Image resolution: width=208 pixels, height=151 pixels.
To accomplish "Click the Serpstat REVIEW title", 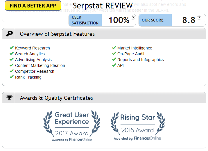I will point(103,6).
